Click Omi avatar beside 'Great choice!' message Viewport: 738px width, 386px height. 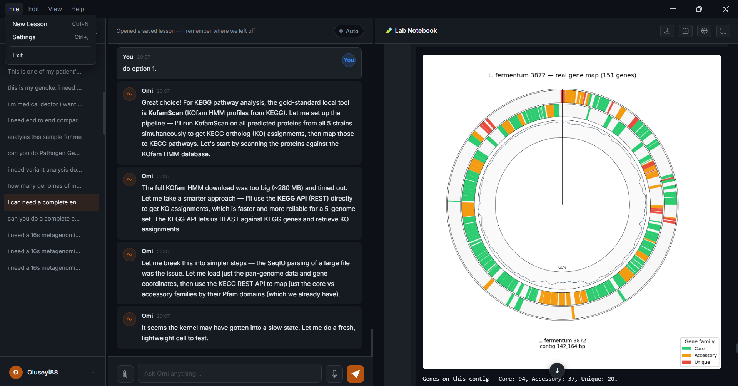pos(129,94)
